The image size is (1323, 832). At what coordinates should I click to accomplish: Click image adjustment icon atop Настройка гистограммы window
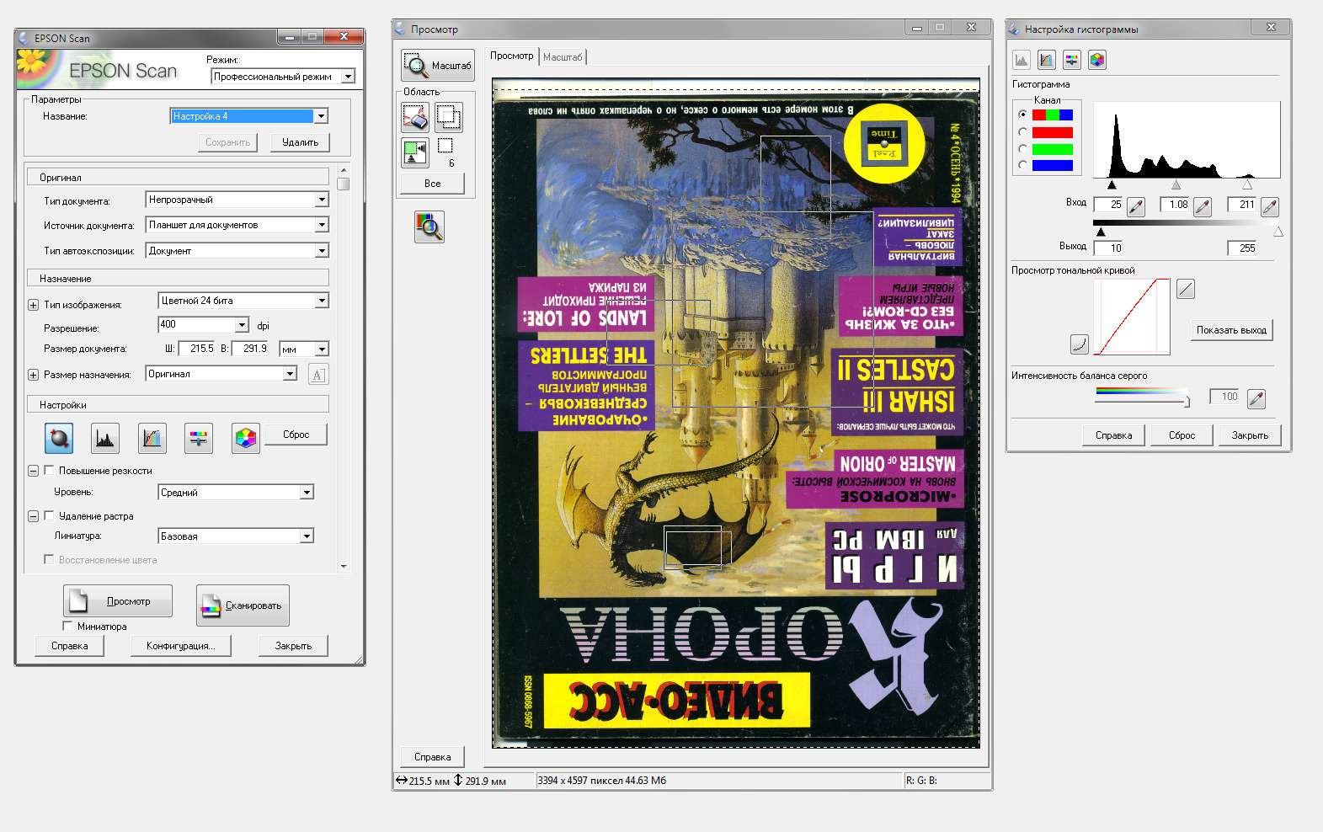[1072, 60]
